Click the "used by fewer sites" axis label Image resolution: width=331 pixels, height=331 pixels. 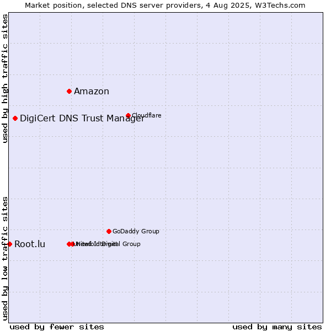(x=57, y=327)
